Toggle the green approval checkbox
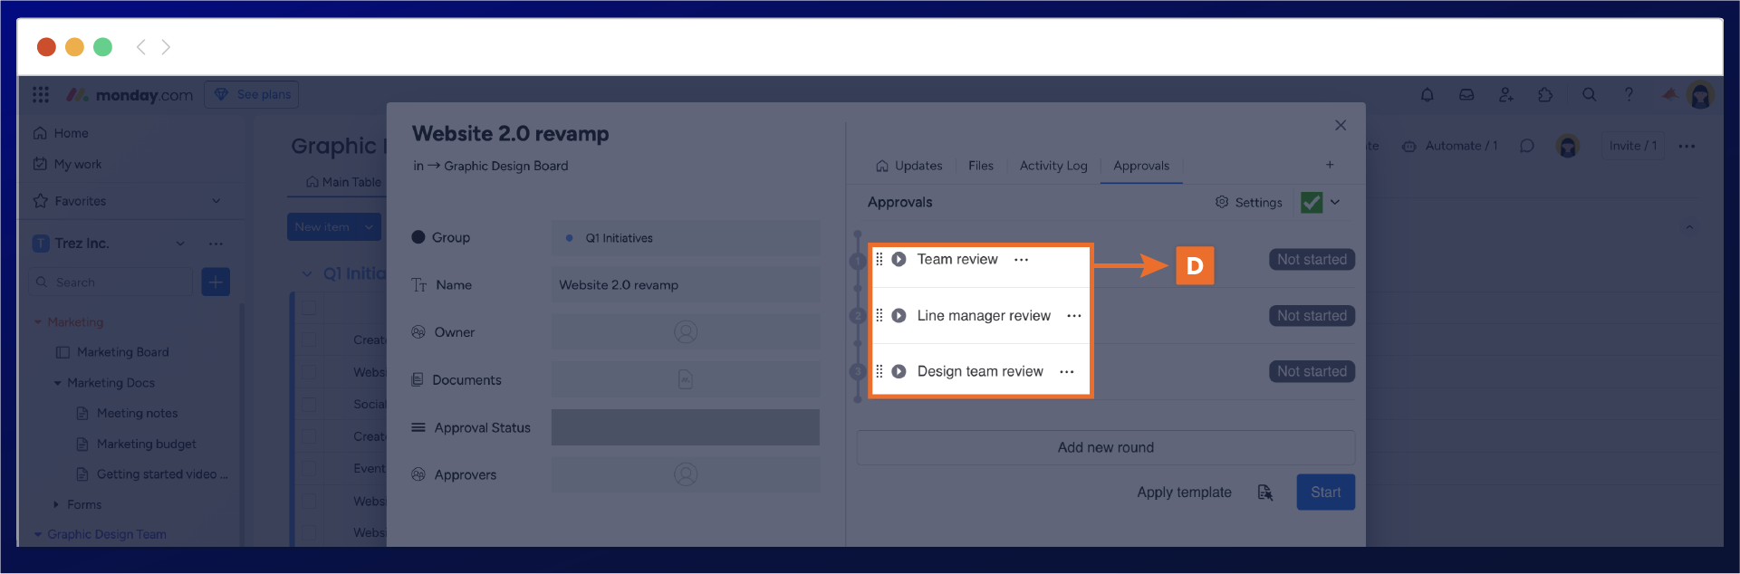 1311,202
